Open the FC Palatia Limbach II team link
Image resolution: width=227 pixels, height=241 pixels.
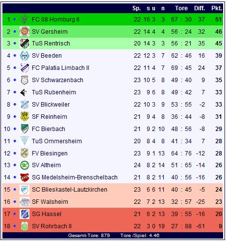coord(60,68)
